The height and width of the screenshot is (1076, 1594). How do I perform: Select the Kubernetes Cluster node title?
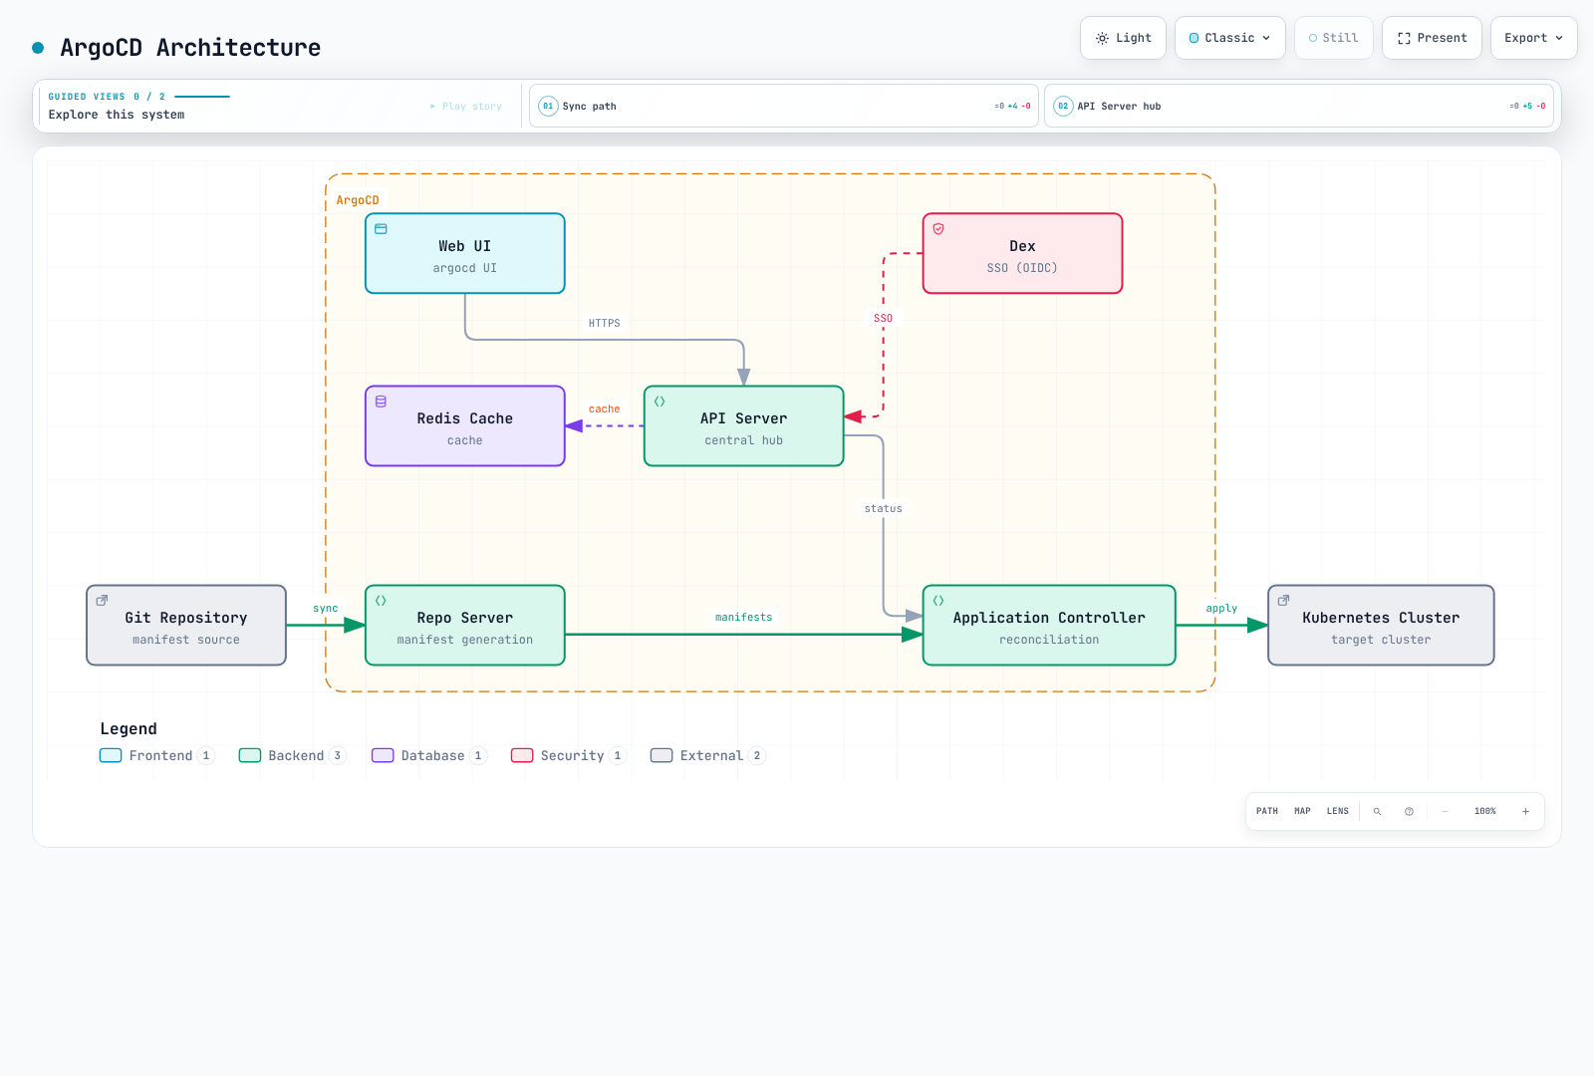coord(1381,618)
